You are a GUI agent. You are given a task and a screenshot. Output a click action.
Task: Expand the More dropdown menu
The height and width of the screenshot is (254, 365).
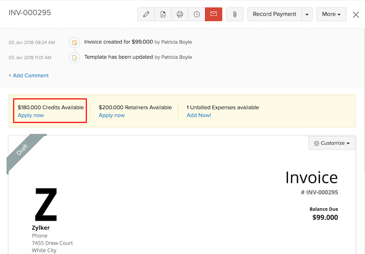[x=331, y=14]
